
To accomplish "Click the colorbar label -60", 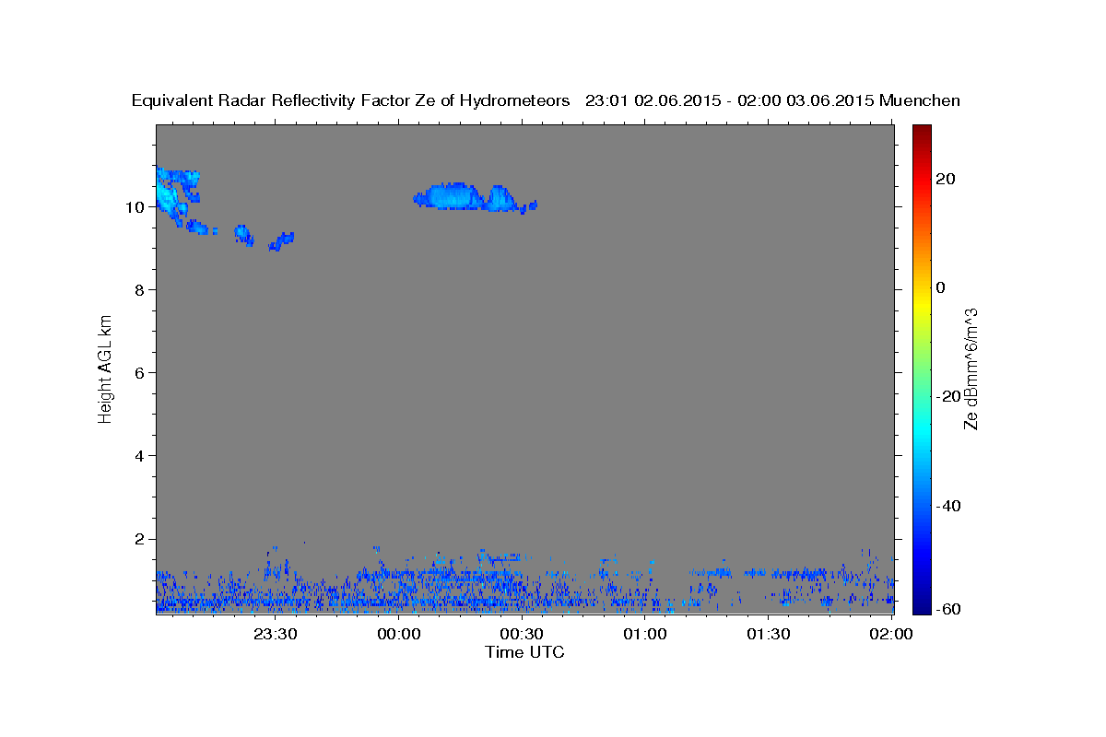I will point(948,609).
